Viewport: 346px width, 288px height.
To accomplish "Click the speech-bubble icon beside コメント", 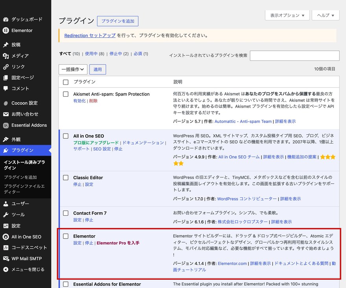I will pyautogui.click(x=6, y=89).
